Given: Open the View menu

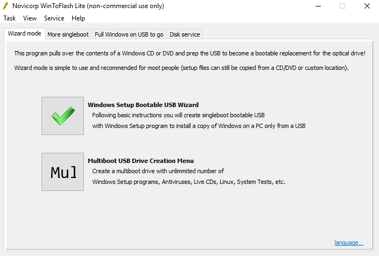Looking at the screenshot, I should (30, 18).
